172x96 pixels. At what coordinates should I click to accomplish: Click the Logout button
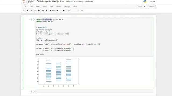(153, 1)
